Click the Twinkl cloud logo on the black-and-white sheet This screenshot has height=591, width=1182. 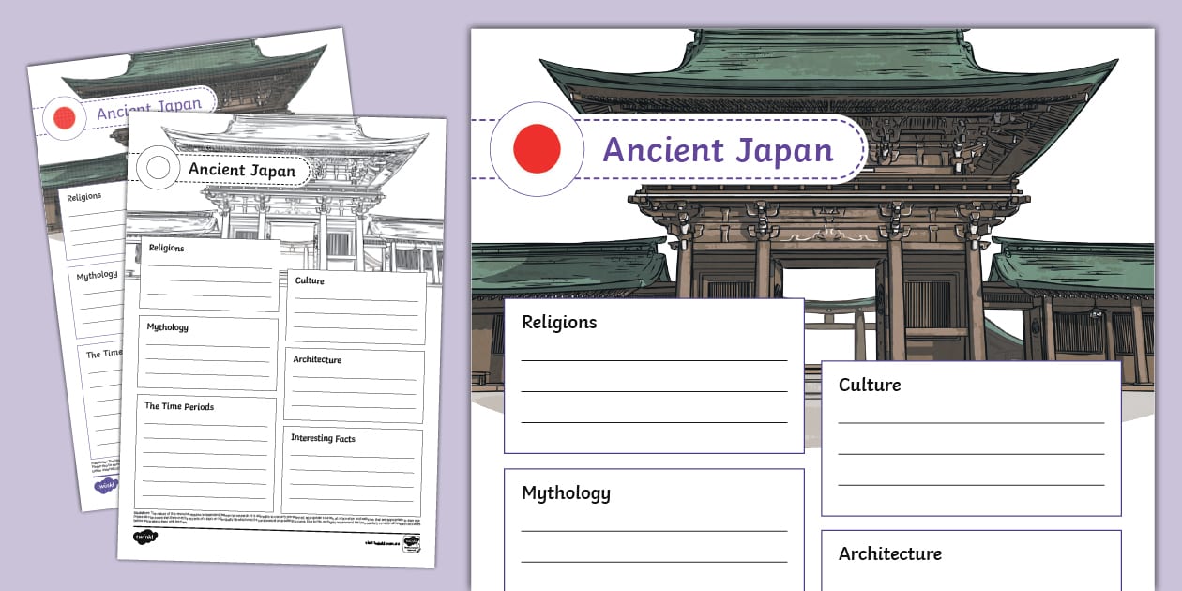(x=144, y=537)
